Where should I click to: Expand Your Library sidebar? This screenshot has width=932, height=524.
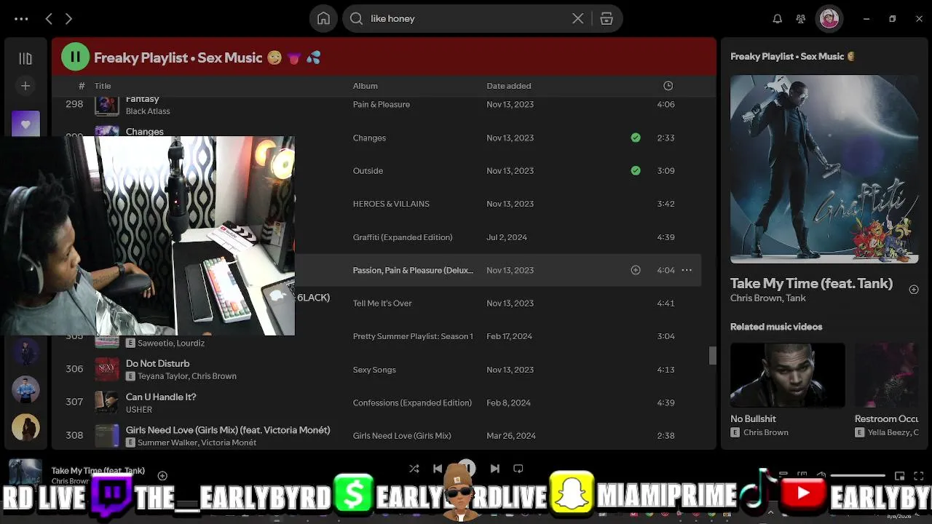[25, 58]
